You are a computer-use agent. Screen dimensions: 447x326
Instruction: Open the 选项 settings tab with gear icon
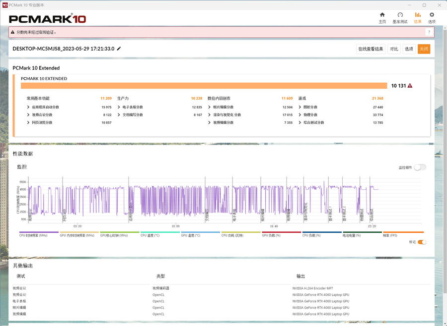[x=432, y=18]
